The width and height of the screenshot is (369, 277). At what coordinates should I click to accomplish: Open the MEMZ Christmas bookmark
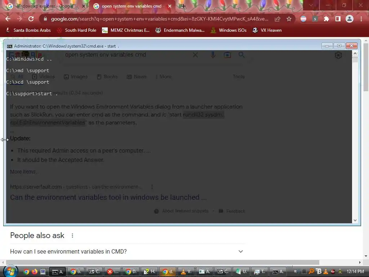(x=126, y=30)
